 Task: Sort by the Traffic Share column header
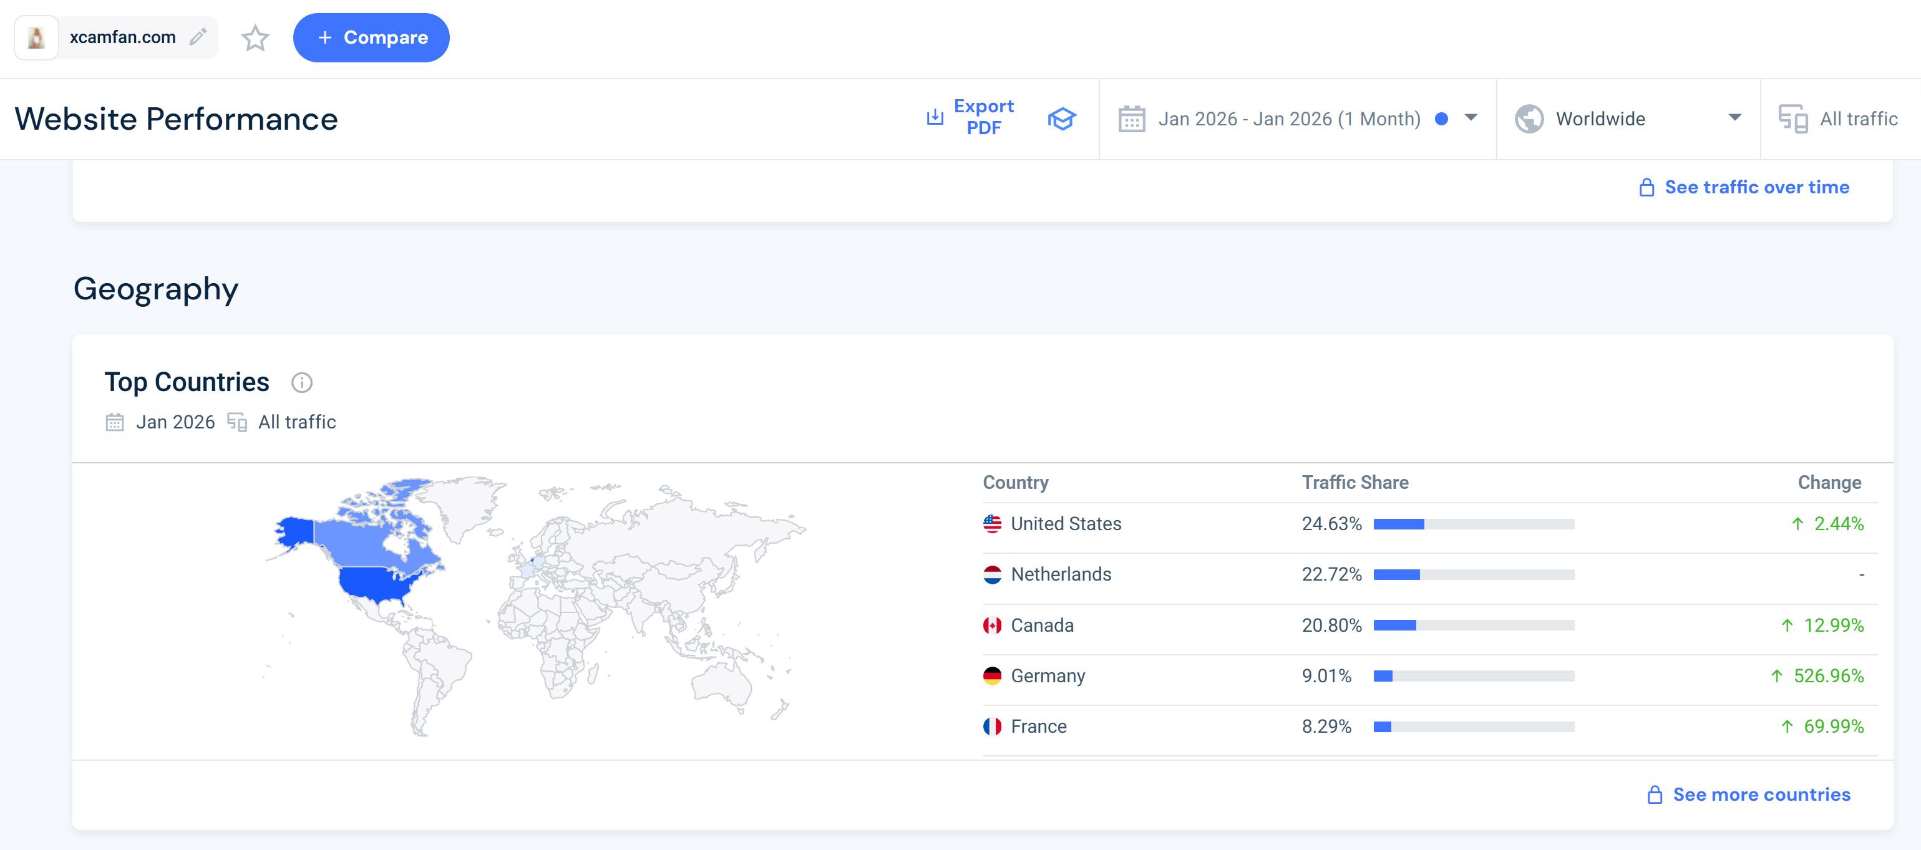tap(1354, 483)
